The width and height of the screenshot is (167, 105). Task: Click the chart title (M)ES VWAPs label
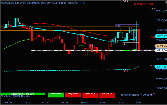(43, 3)
